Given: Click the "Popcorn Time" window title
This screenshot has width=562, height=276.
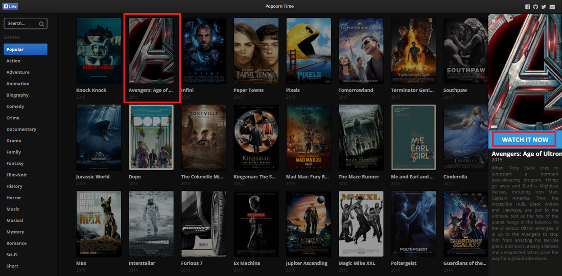Looking at the screenshot, I should pyautogui.click(x=279, y=7).
